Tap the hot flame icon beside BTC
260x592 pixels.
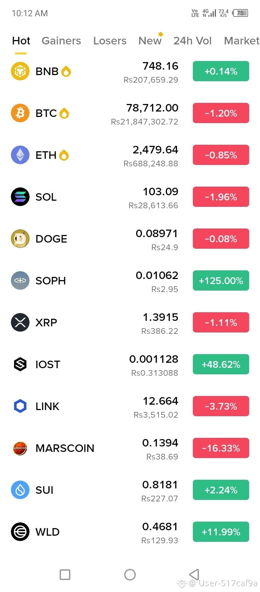(x=64, y=113)
